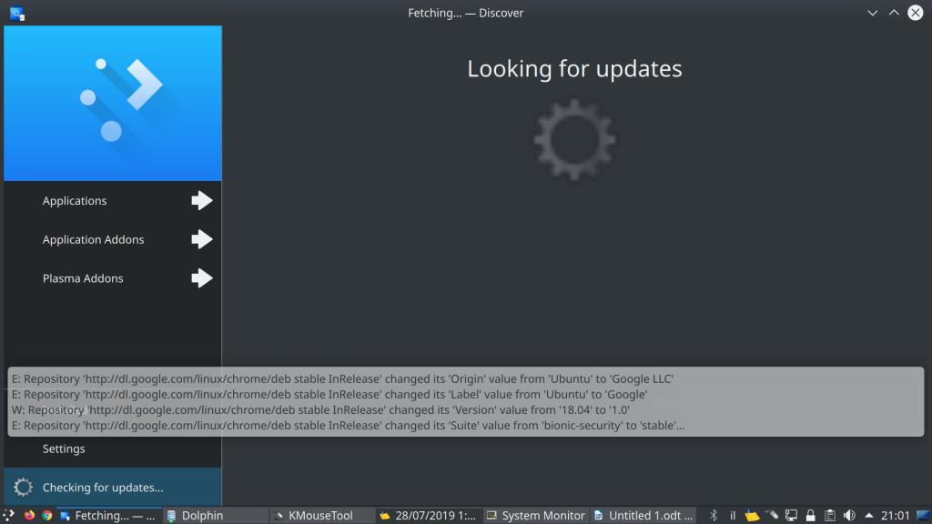Viewport: 932px width, 524px height.
Task: Launch Firefox from the taskbar
Action: pyautogui.click(x=29, y=515)
